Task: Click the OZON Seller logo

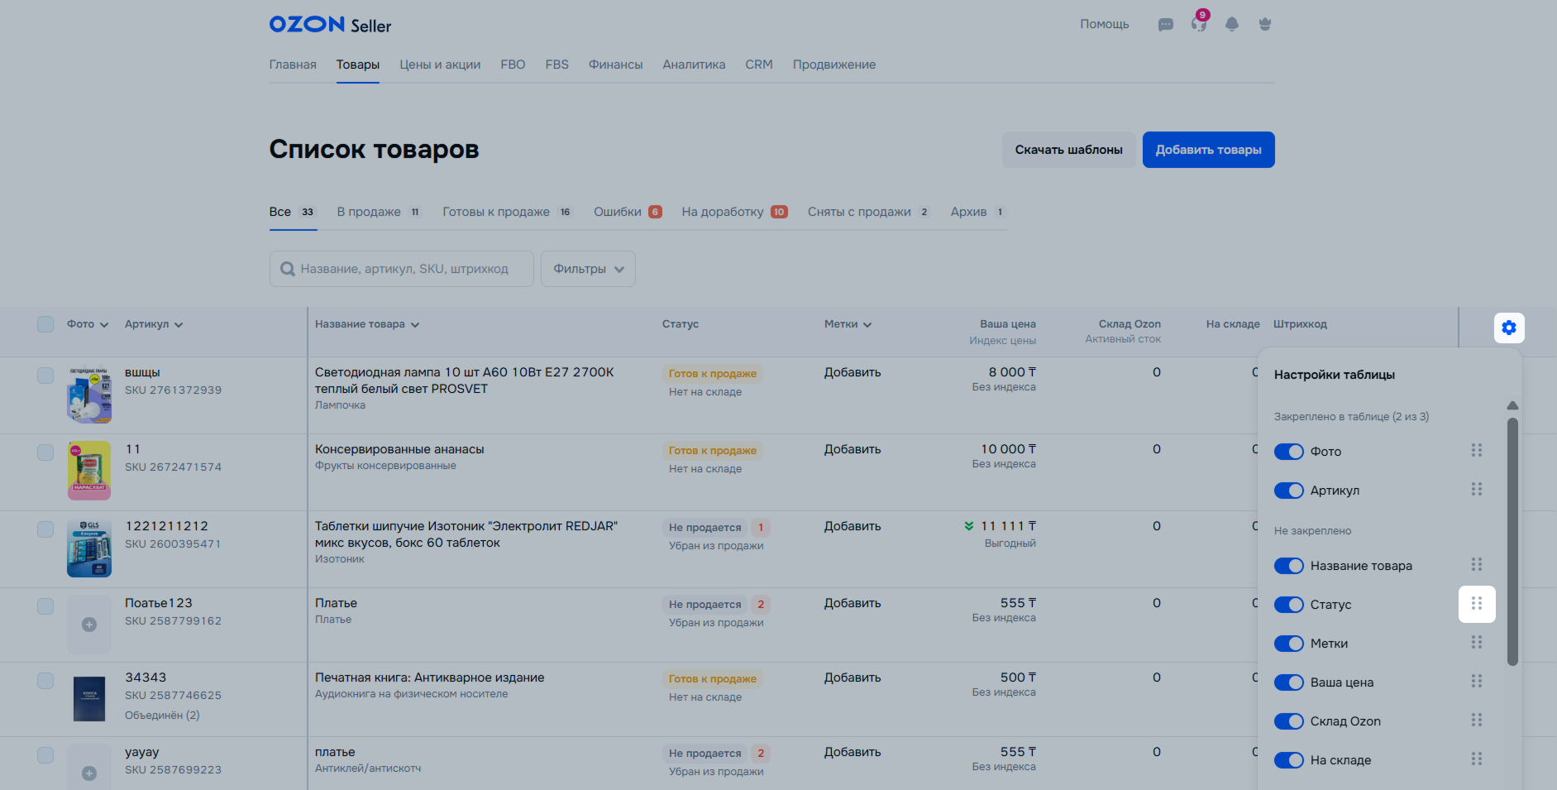Action: click(330, 25)
